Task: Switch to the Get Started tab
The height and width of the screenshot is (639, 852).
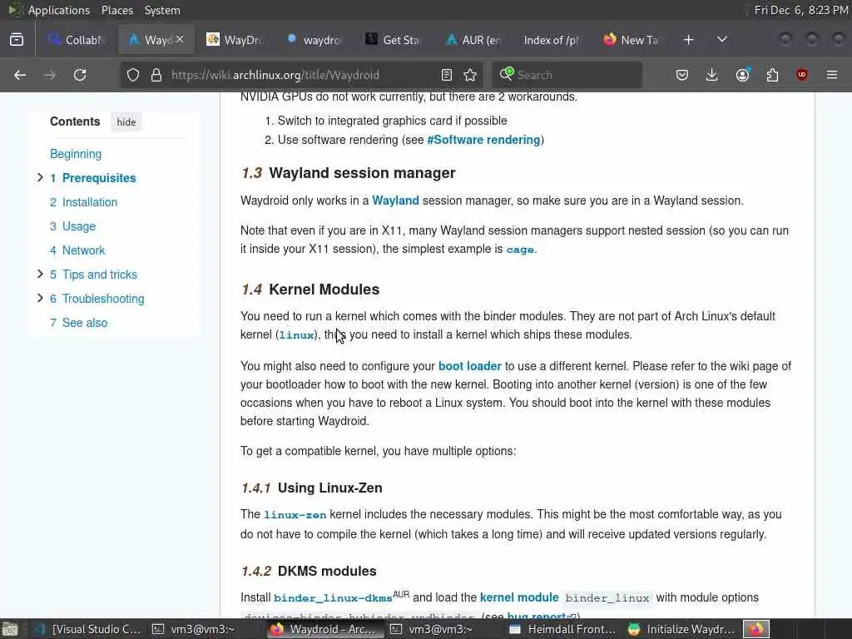Action: click(x=394, y=40)
